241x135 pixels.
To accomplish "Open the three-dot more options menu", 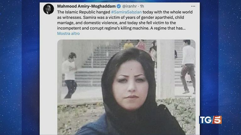I will tap(193, 6).
